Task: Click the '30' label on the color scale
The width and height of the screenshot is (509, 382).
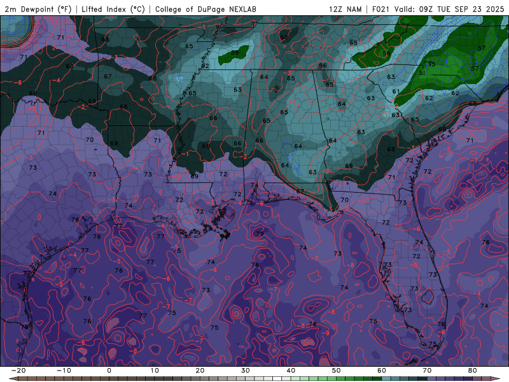Action: point(246,371)
